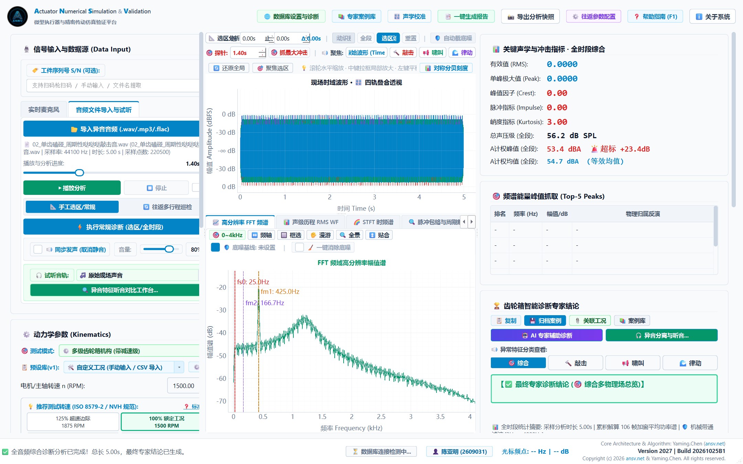Image resolution: width=743 pixels, height=464 pixels.
Task: Open 导出分析快照 camera snapshot
Action: 530,16
